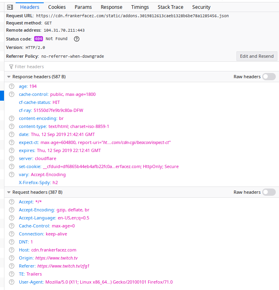
Task: Open help icon for date header
Action: point(12,134)
